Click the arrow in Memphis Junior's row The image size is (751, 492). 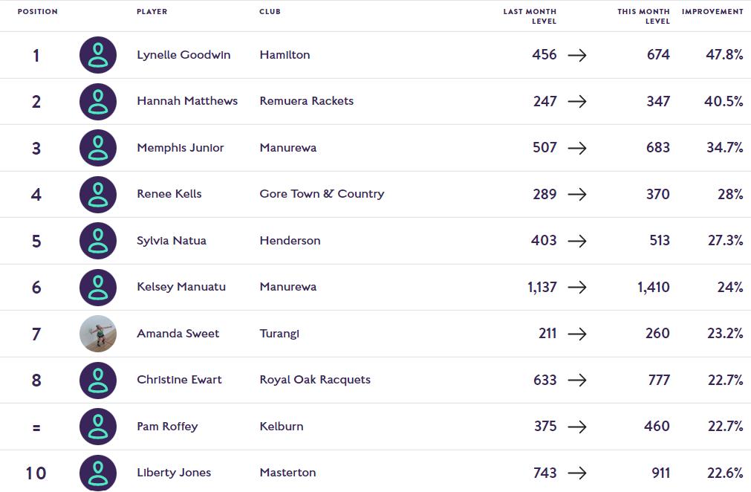point(577,148)
